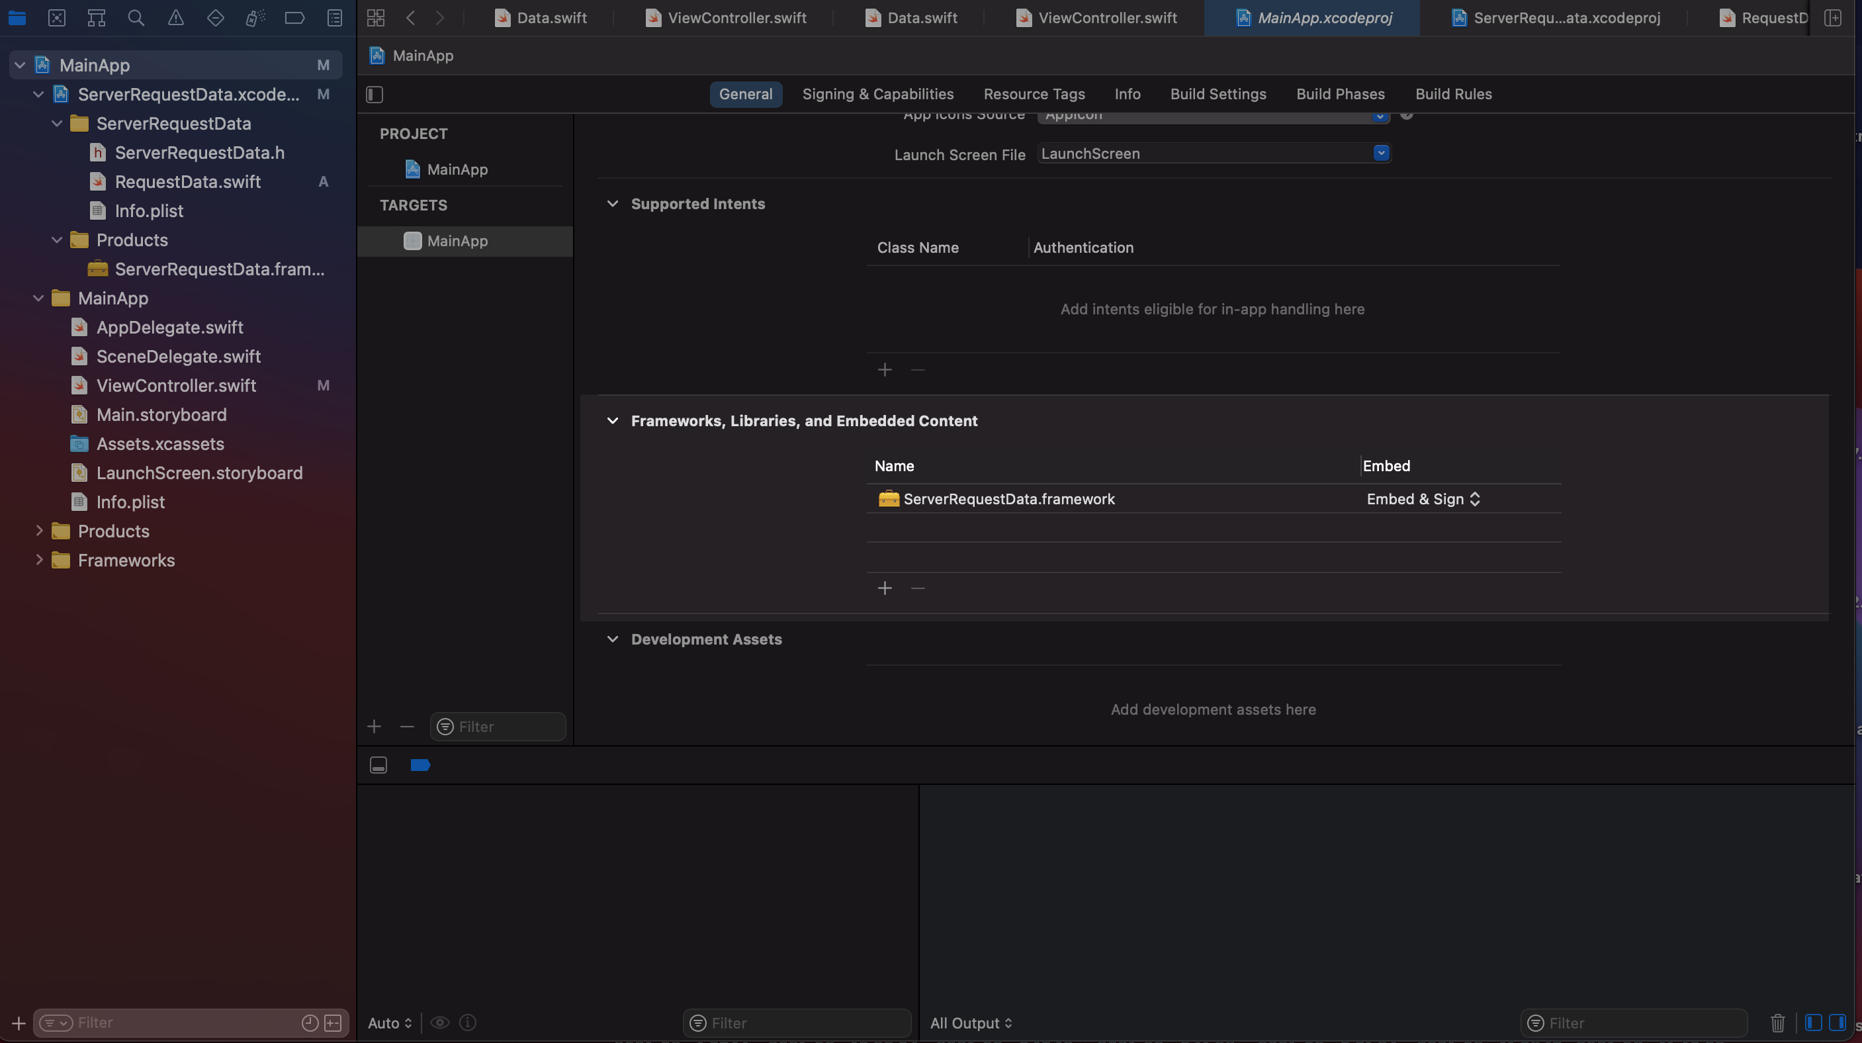Clear console with trash icon
The image size is (1862, 1043).
[x=1777, y=1022]
